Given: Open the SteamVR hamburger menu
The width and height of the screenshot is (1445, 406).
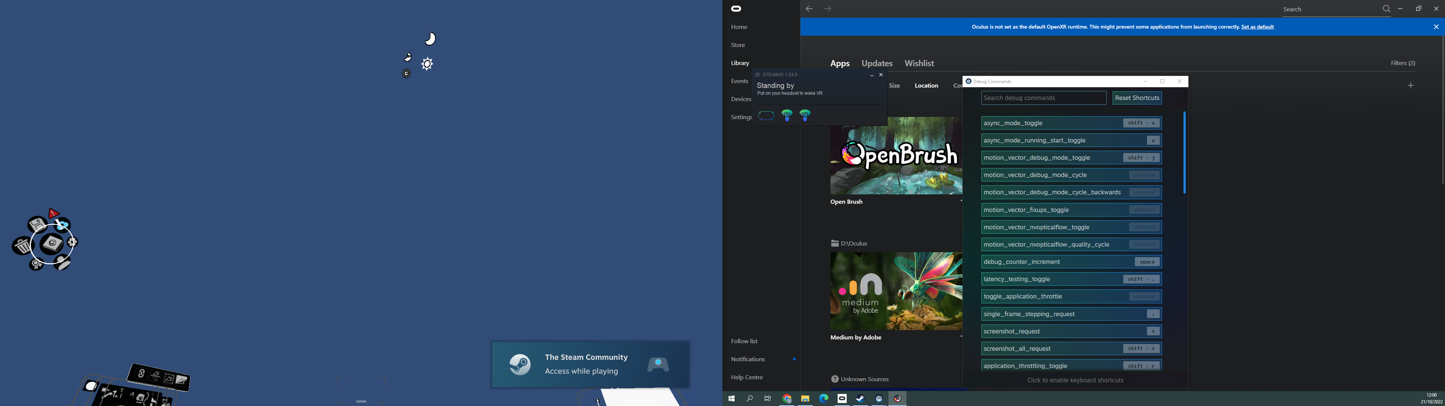Looking at the screenshot, I should 757,74.
